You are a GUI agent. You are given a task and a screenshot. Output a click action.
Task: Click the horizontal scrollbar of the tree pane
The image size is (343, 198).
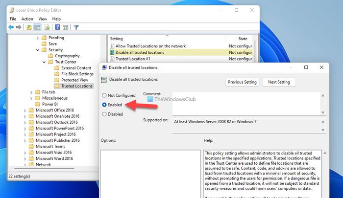(x=44, y=169)
